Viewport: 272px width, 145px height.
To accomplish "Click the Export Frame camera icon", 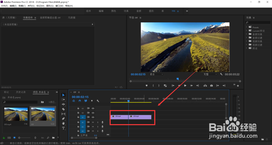I will point(211,85).
